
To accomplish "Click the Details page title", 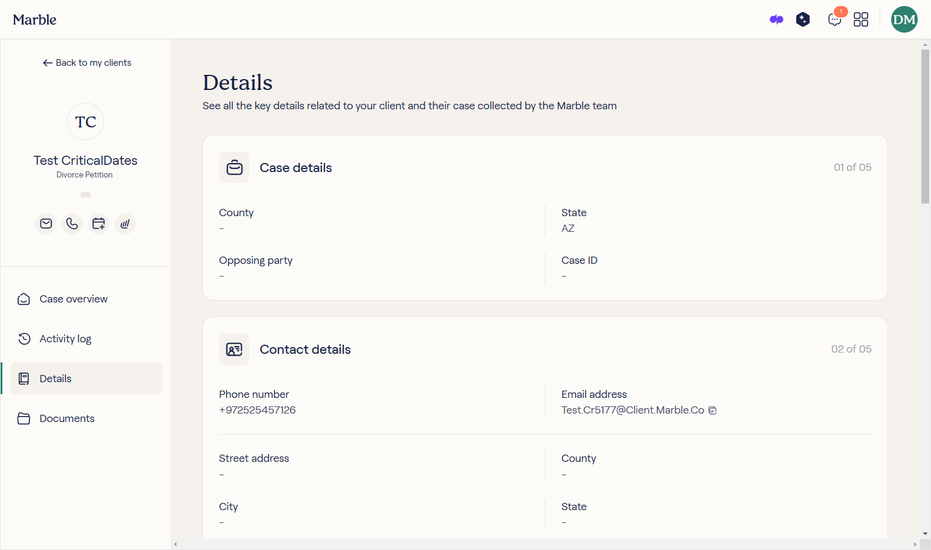I will coord(238,83).
